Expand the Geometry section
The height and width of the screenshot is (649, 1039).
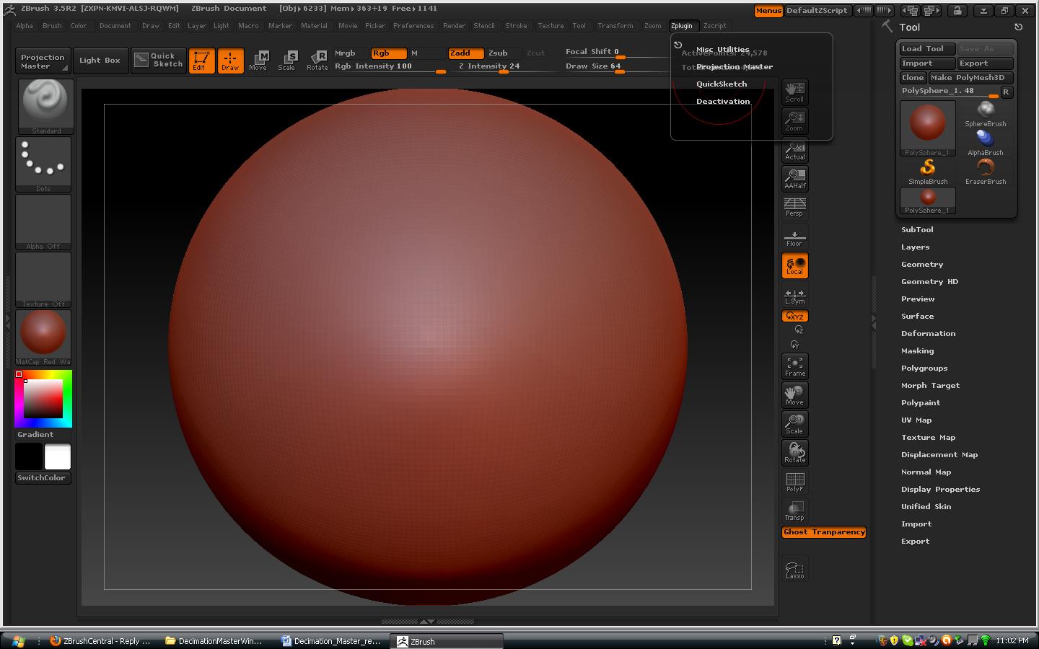pyautogui.click(x=922, y=264)
